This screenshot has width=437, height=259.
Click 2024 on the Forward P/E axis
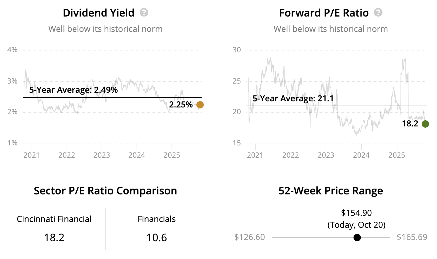coord(361,155)
